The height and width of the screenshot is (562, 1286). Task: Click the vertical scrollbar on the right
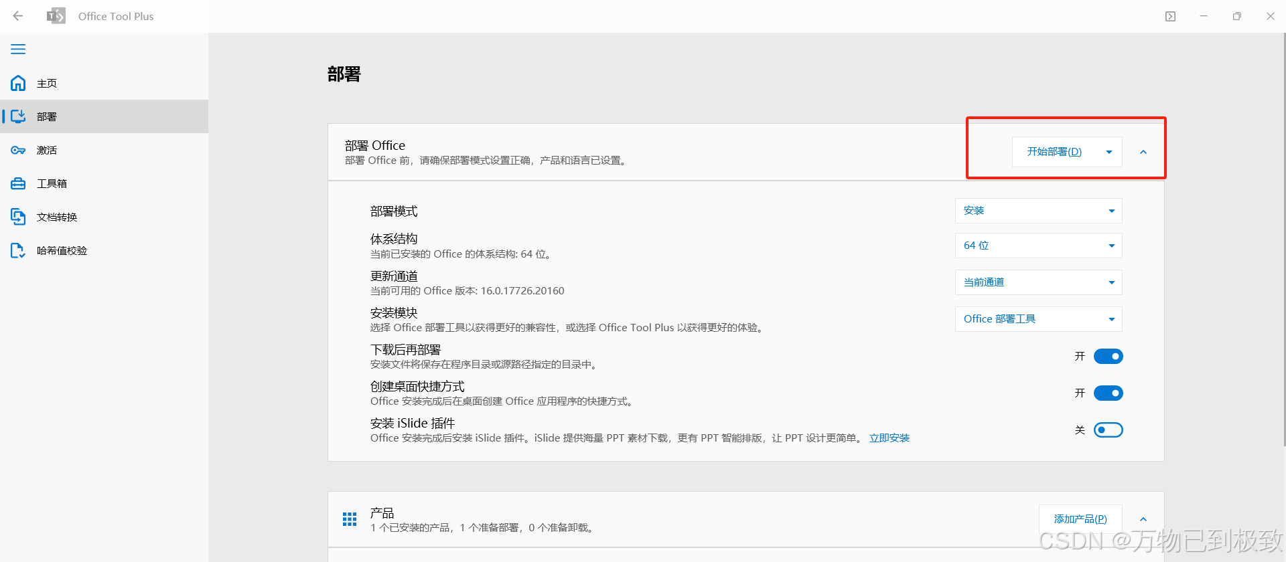pos(1283,240)
